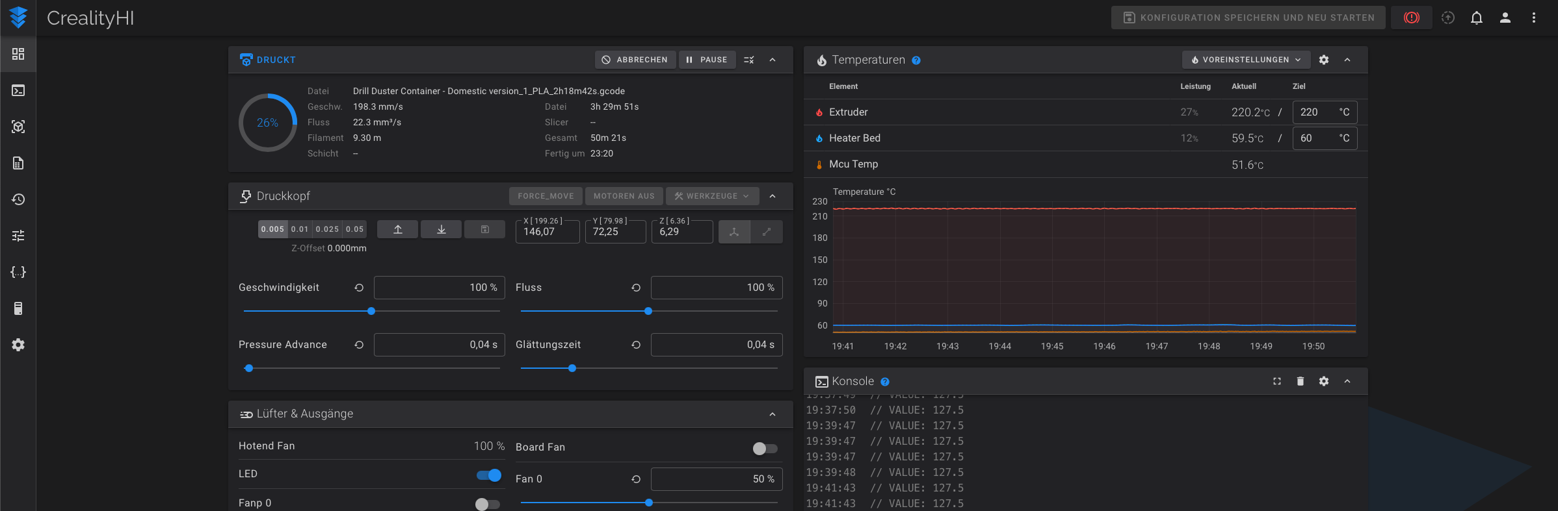The width and height of the screenshot is (1558, 511).
Task: Click the Abbrechen button
Action: click(x=635, y=60)
